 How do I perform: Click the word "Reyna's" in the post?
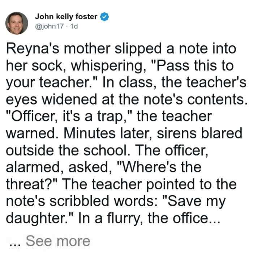tap(33, 49)
